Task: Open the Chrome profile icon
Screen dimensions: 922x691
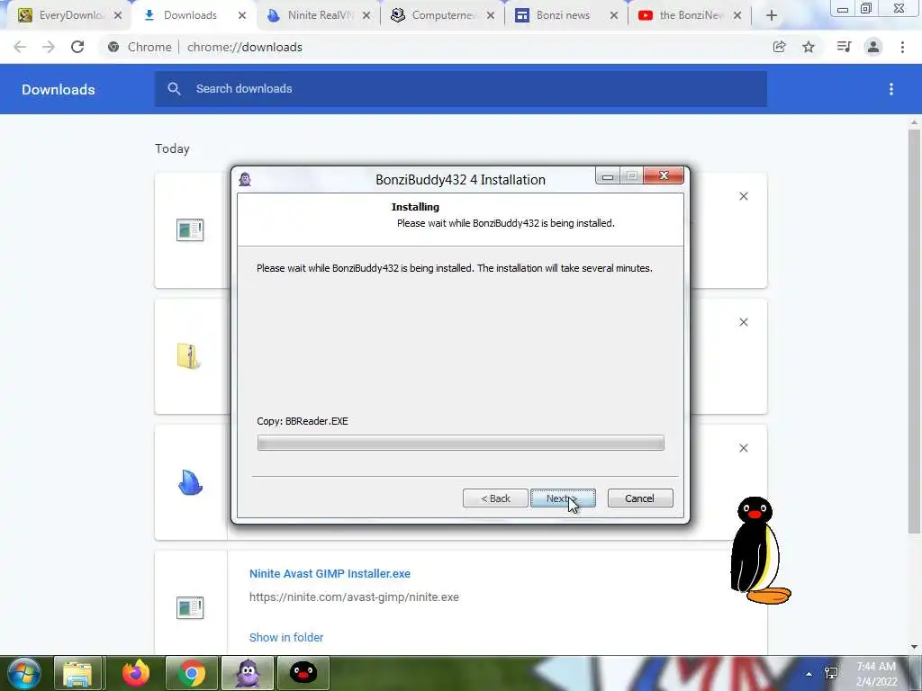Action: point(873,47)
